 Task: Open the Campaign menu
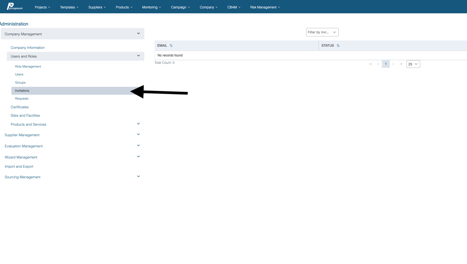click(x=180, y=7)
